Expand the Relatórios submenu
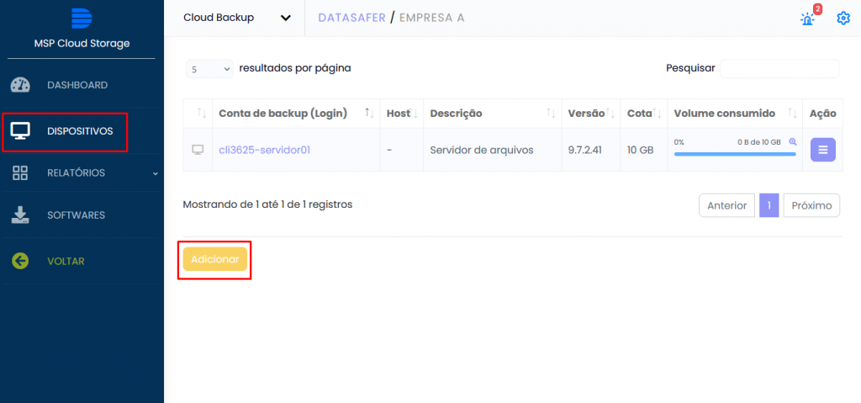This screenshot has width=861, height=403. [x=82, y=172]
